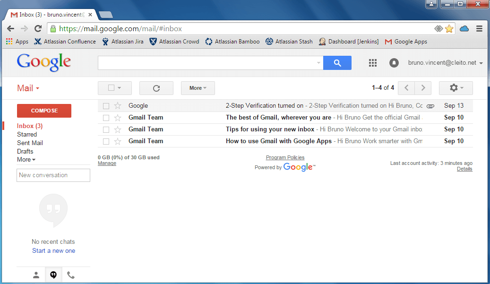Expand More labels in the sidebar

pos(26,160)
